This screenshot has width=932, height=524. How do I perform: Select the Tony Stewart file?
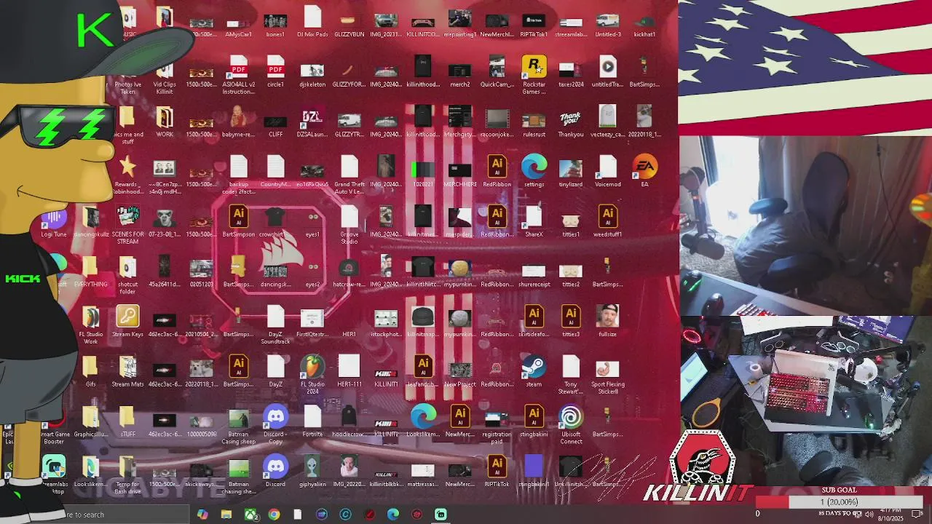(x=571, y=368)
